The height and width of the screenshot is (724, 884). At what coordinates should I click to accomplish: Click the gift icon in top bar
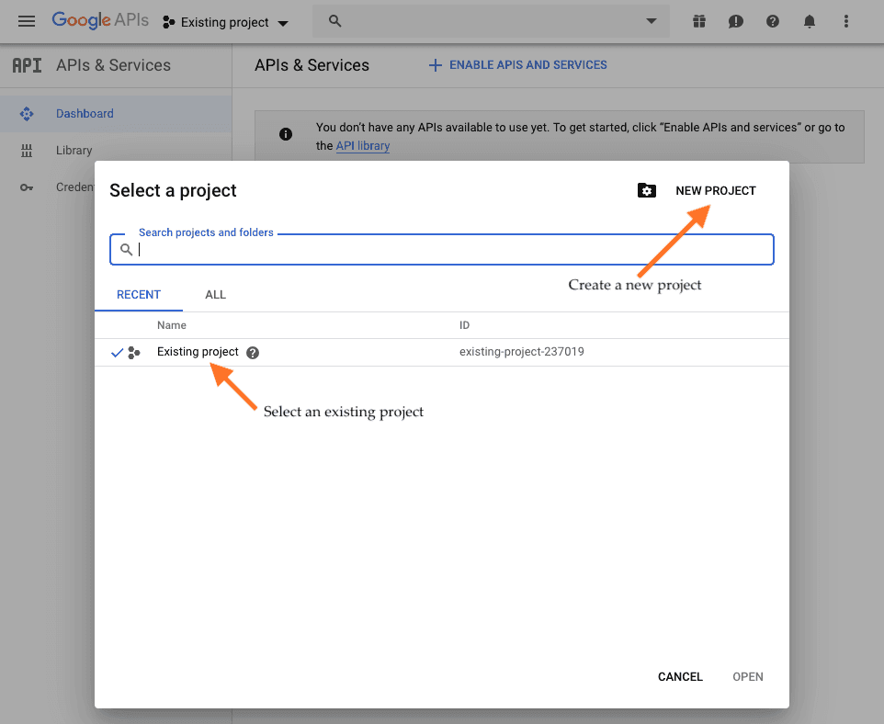point(699,21)
